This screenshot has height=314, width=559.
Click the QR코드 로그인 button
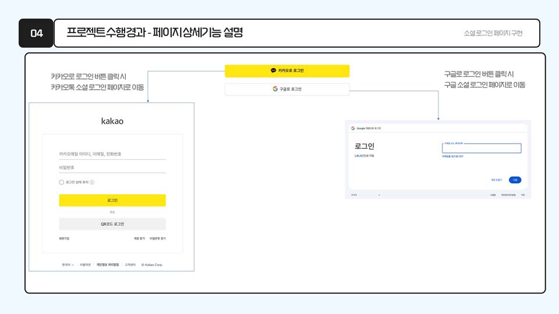112,224
